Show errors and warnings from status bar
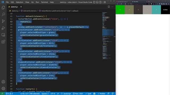 9,94
